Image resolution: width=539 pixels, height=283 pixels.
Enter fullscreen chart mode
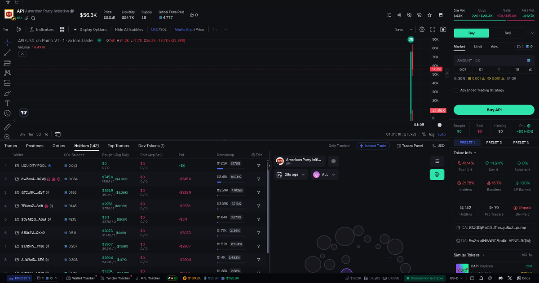point(433,30)
